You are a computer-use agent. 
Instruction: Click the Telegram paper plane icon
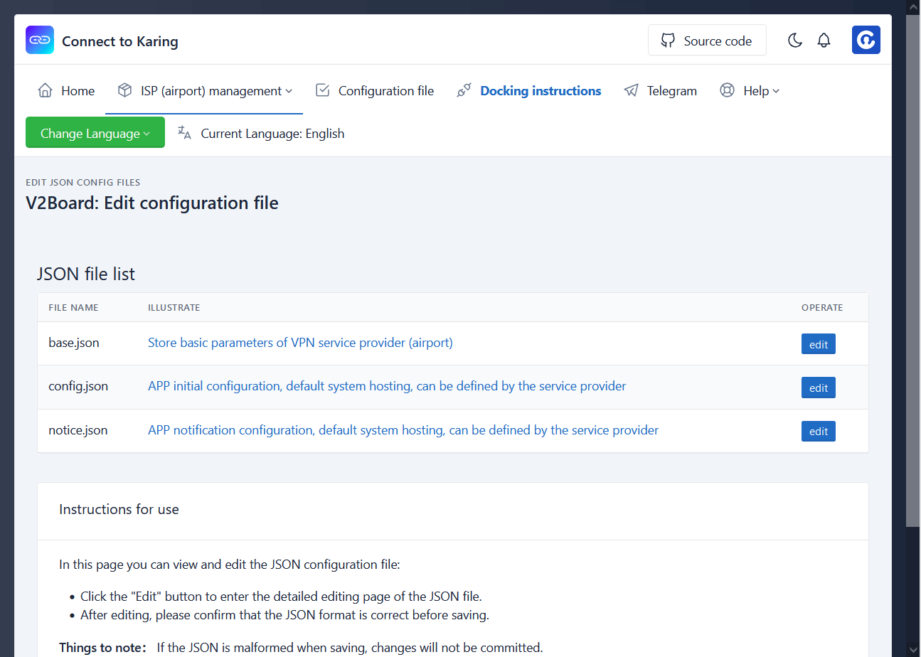(631, 91)
